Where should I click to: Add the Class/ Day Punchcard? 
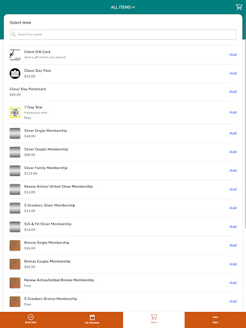point(233,92)
